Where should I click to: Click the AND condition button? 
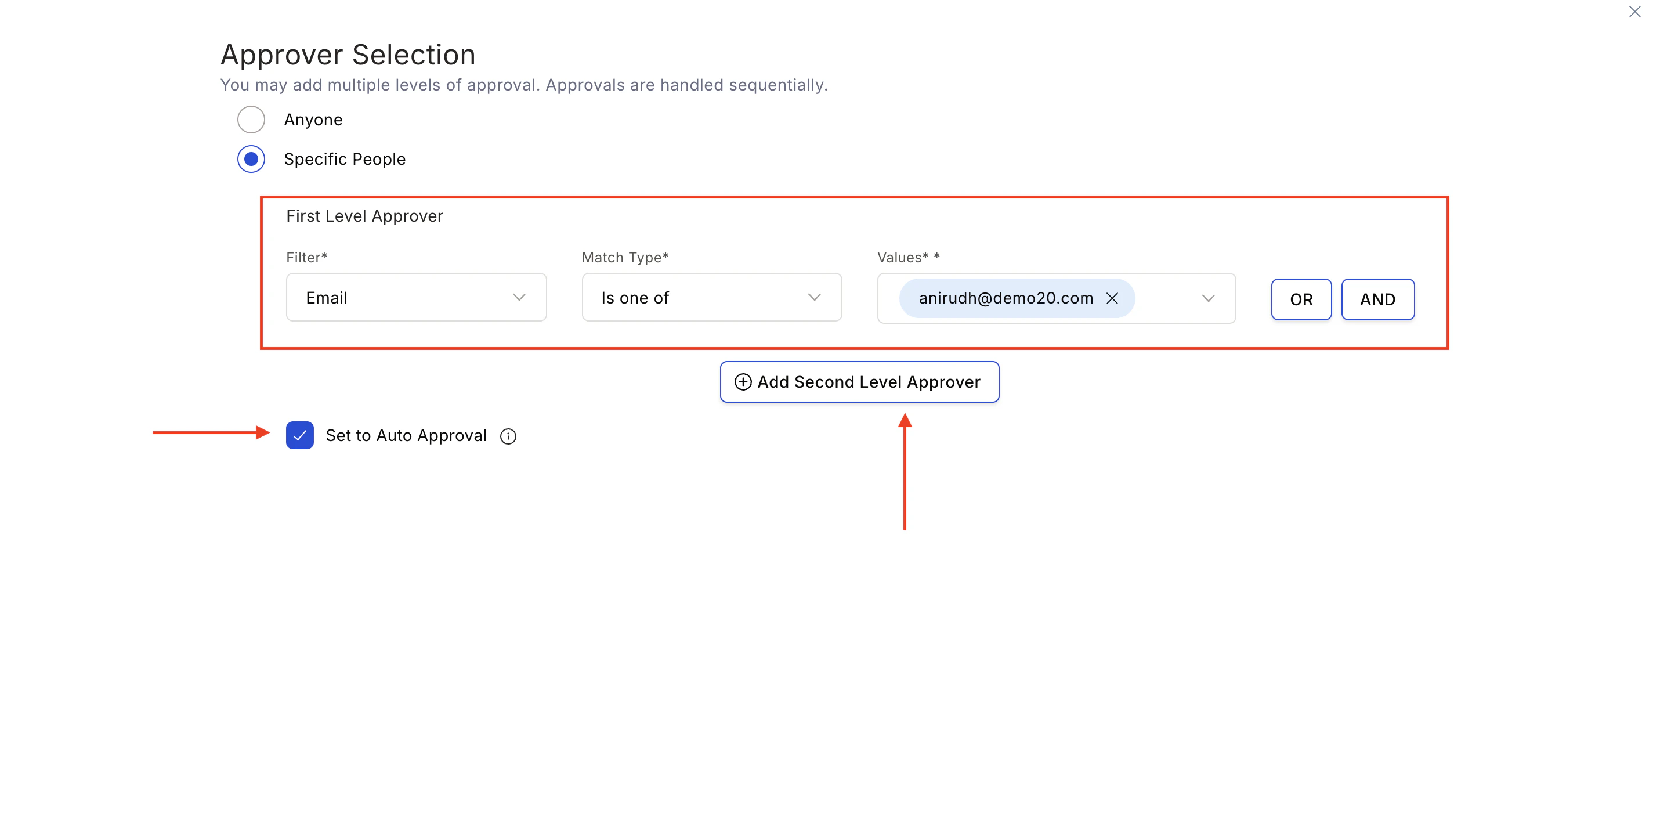click(x=1378, y=299)
